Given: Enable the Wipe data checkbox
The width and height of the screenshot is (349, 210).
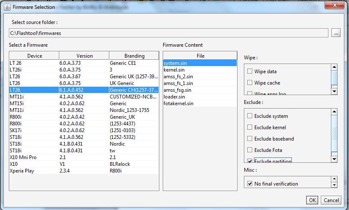Looking at the screenshot, I should pos(250,72).
